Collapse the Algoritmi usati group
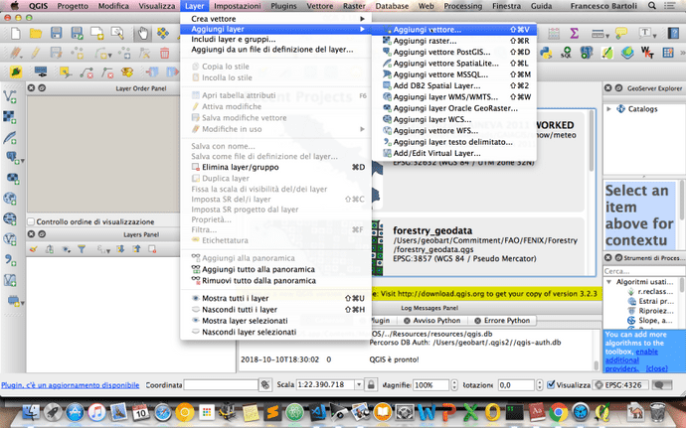The width and height of the screenshot is (686, 428). point(608,282)
